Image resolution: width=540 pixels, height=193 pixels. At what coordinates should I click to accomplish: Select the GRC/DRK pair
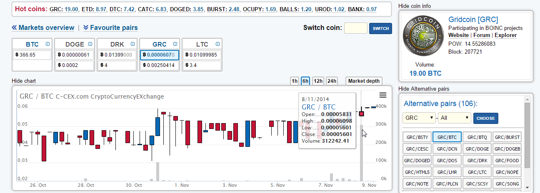coord(477,160)
